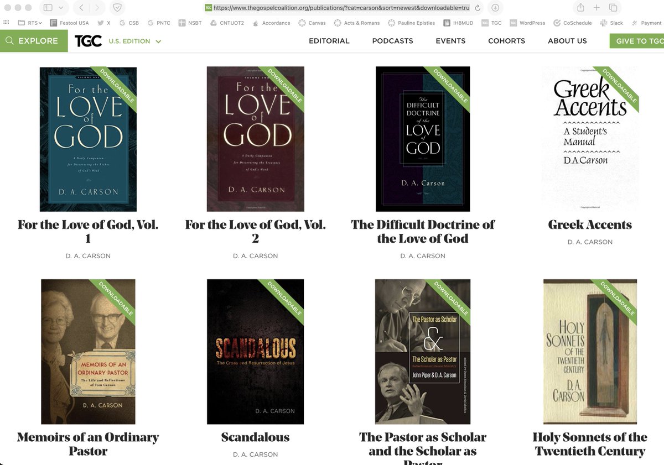The height and width of the screenshot is (465, 664).
Task: Open the teal For the Love of God Vol. 1 cover
Action: [88, 139]
